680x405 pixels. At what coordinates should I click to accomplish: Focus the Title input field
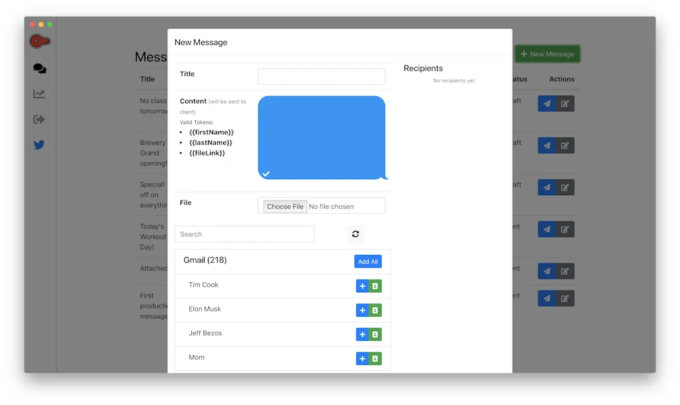(321, 77)
